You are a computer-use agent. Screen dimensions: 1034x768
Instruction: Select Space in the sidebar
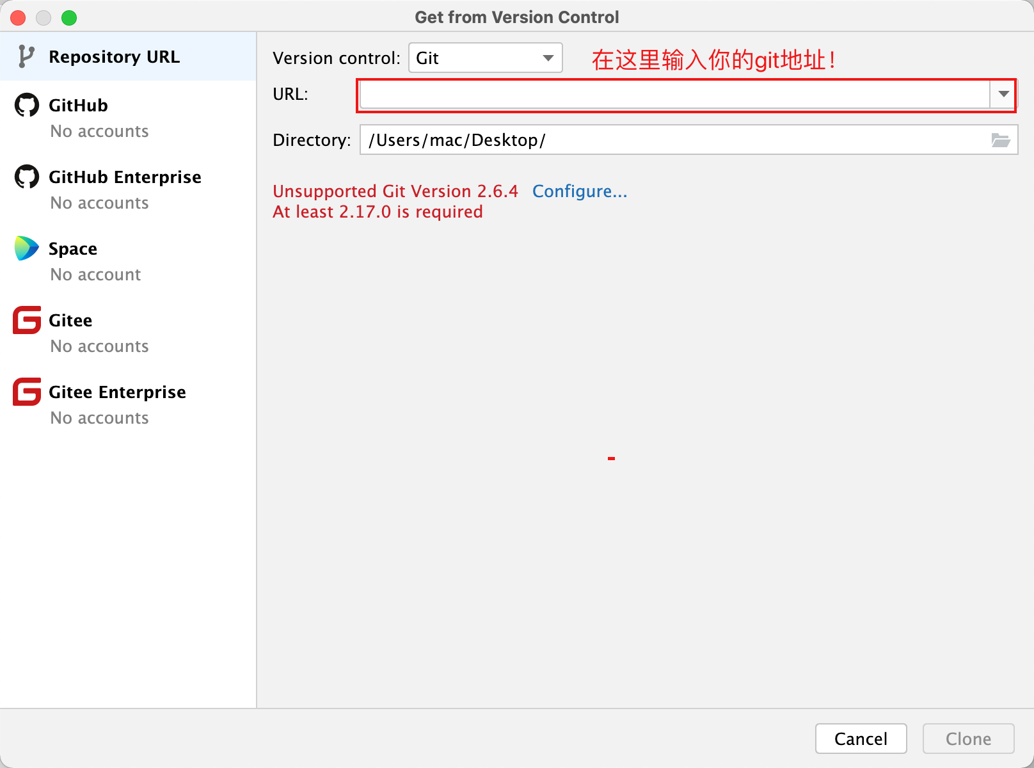[128, 261]
